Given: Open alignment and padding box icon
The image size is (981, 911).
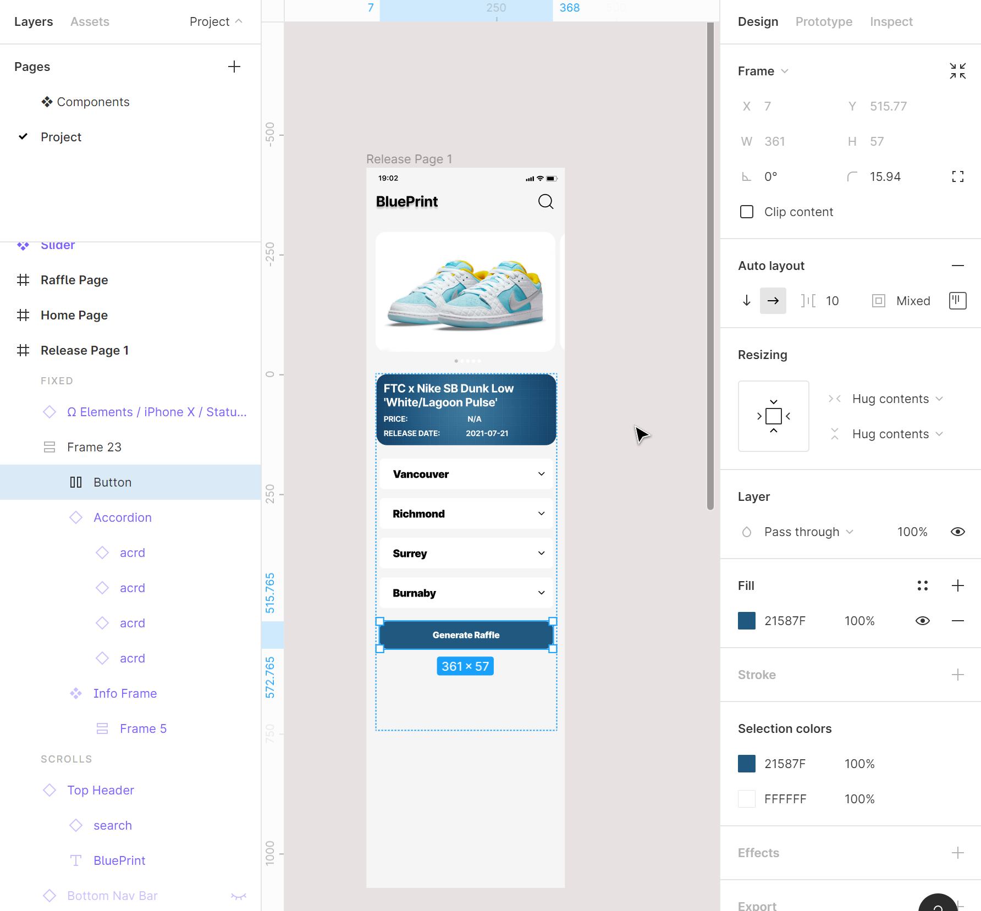Looking at the screenshot, I should tap(957, 301).
